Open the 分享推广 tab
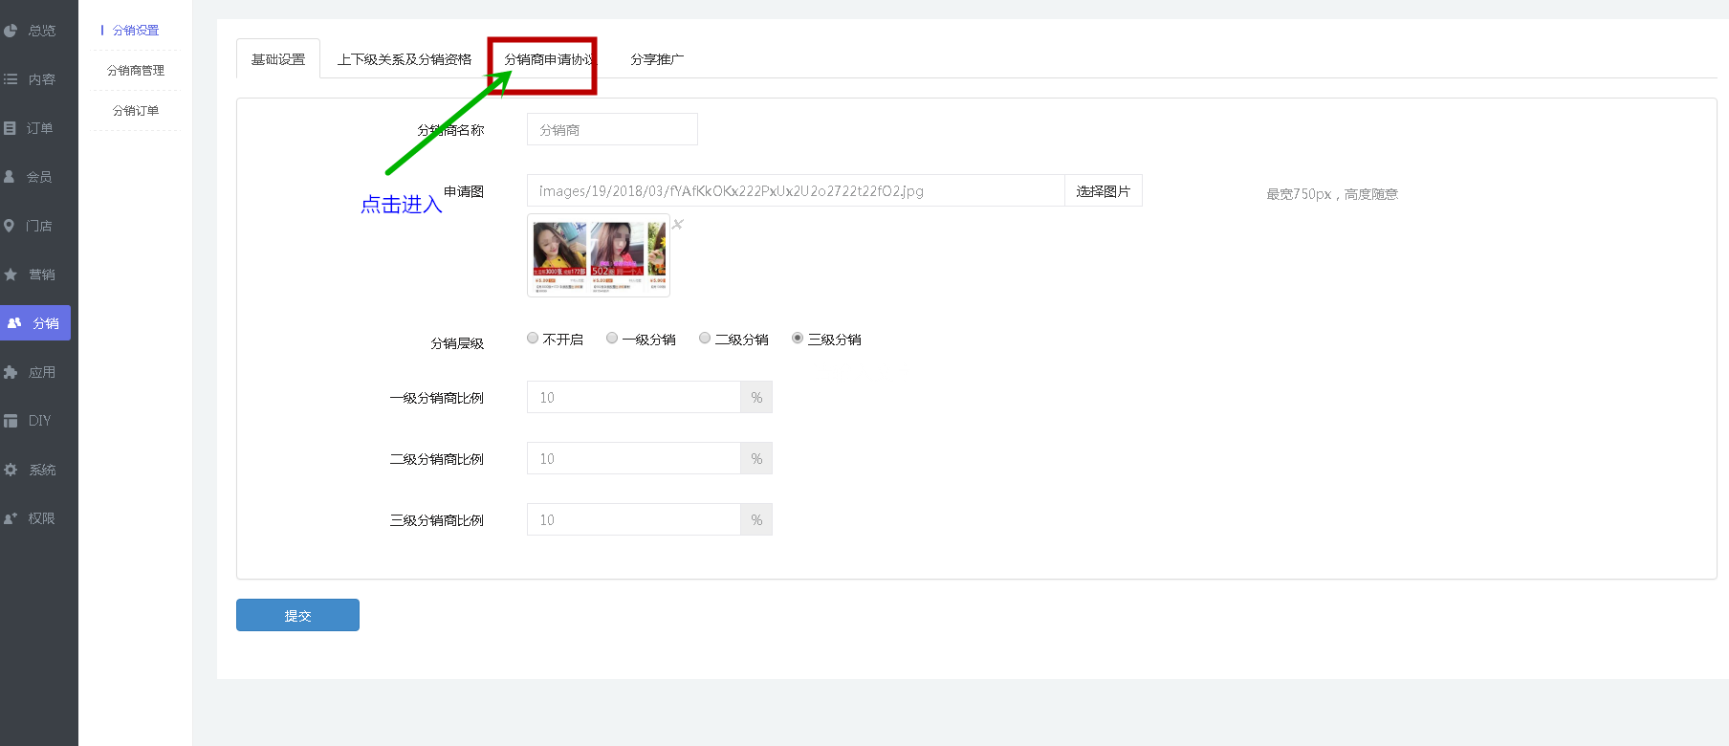The image size is (1729, 746). (657, 59)
